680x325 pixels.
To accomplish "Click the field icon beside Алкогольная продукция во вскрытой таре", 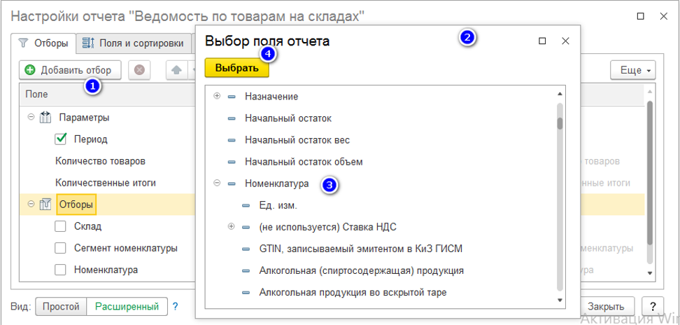I will [246, 293].
